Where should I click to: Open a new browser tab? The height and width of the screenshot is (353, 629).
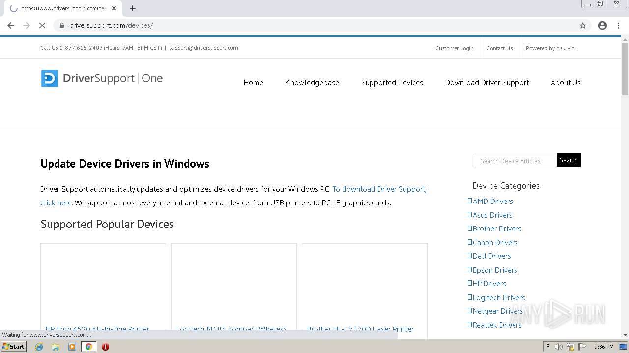click(x=133, y=8)
